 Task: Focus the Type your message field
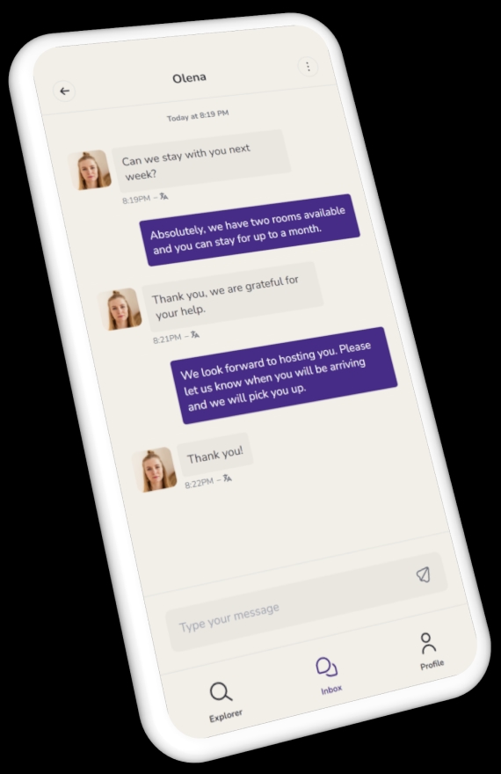click(x=306, y=602)
